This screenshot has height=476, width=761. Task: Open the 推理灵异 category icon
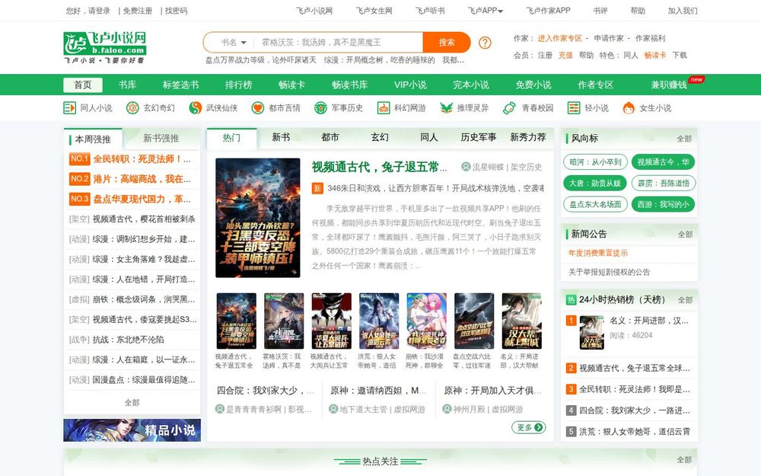click(446, 108)
